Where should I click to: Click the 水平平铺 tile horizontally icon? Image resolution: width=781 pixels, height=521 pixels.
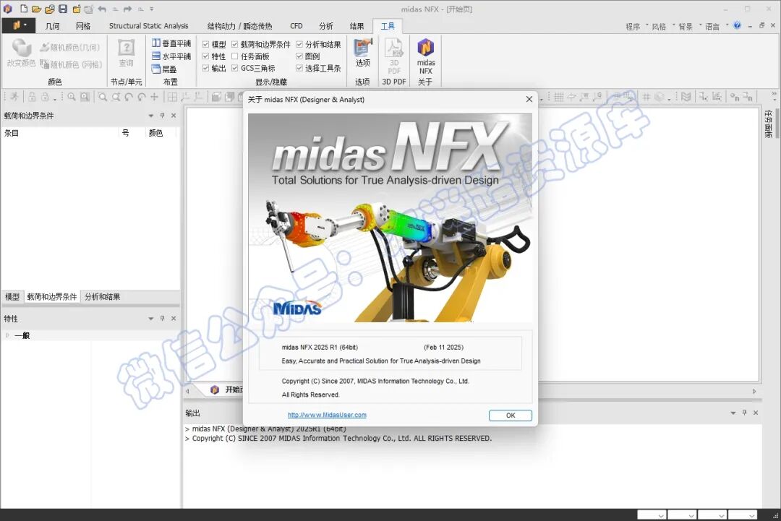pos(156,56)
